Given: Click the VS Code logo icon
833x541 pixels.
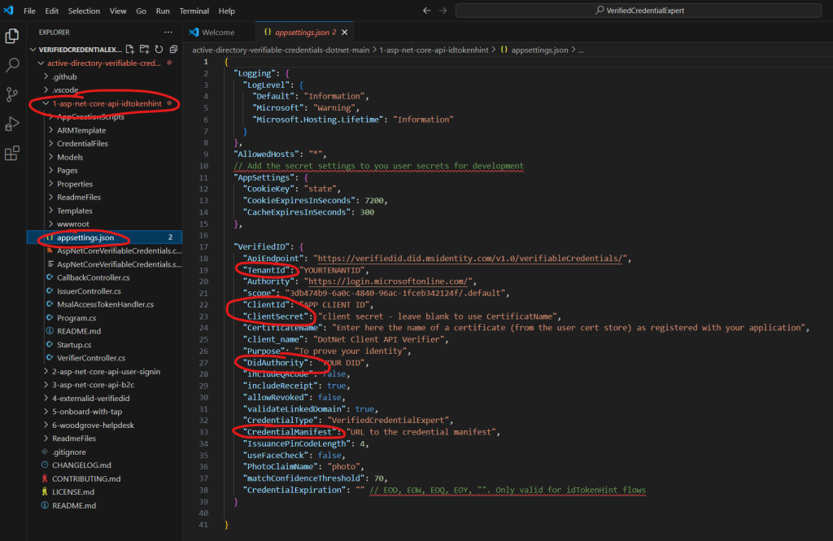Looking at the screenshot, I should (8, 10).
